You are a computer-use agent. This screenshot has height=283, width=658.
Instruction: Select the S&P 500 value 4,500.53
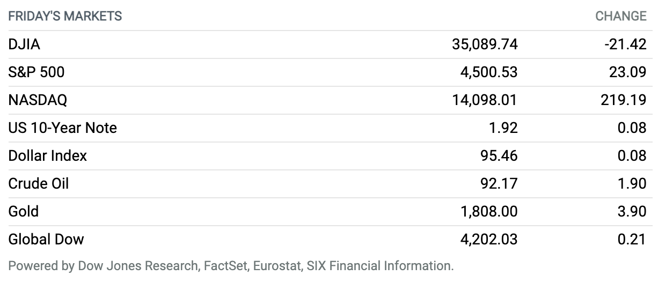tap(489, 72)
